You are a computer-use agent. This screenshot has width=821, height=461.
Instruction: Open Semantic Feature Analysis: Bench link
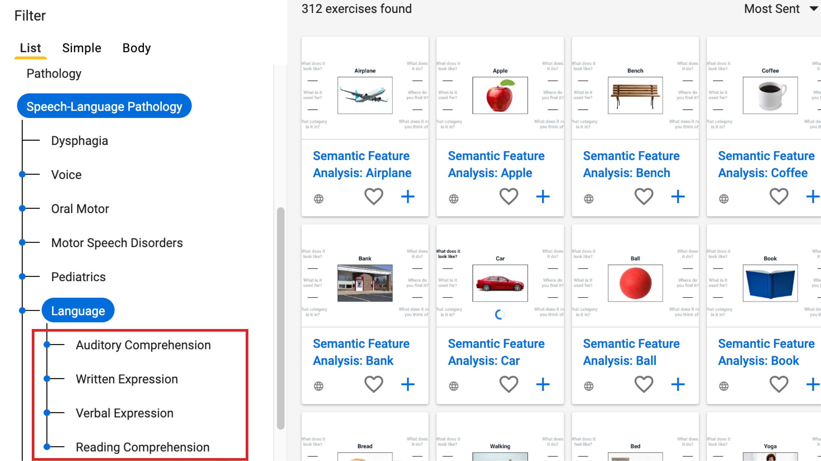pyautogui.click(x=631, y=164)
